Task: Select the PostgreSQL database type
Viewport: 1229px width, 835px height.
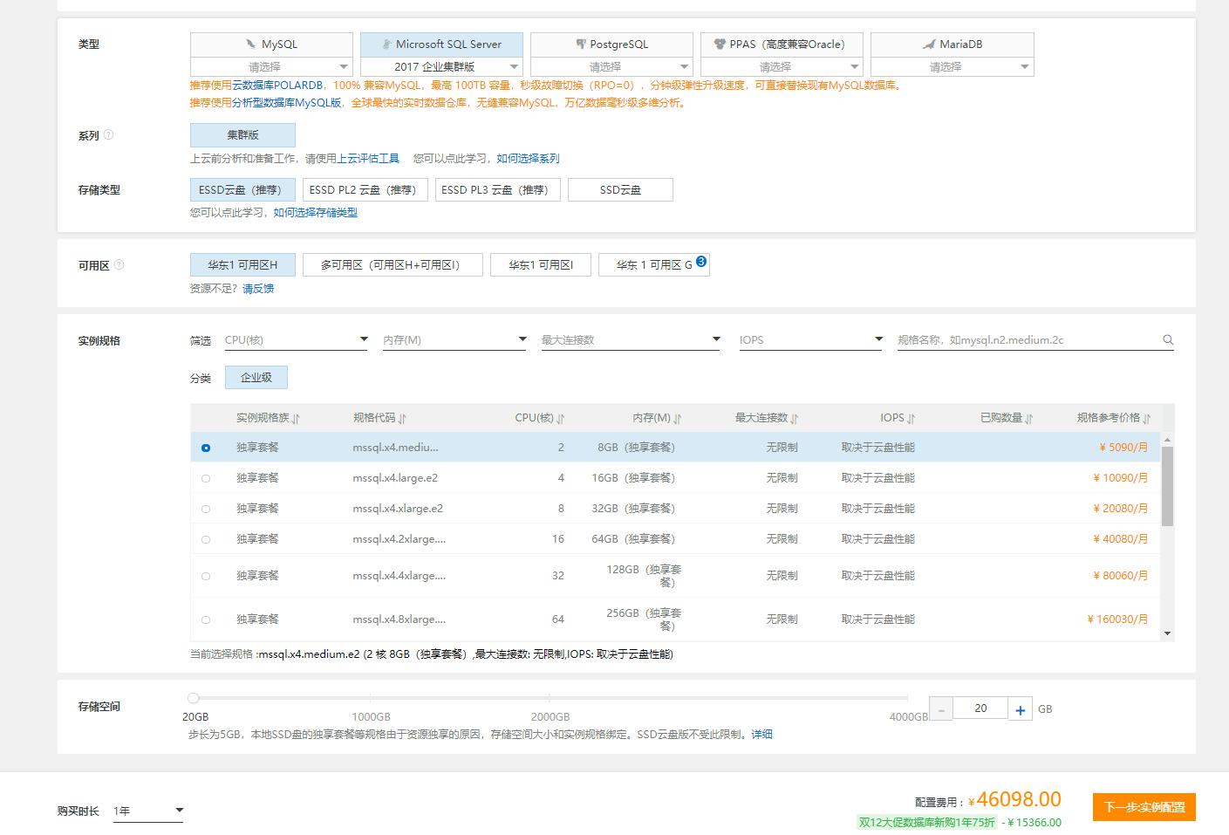Action: 611,44
